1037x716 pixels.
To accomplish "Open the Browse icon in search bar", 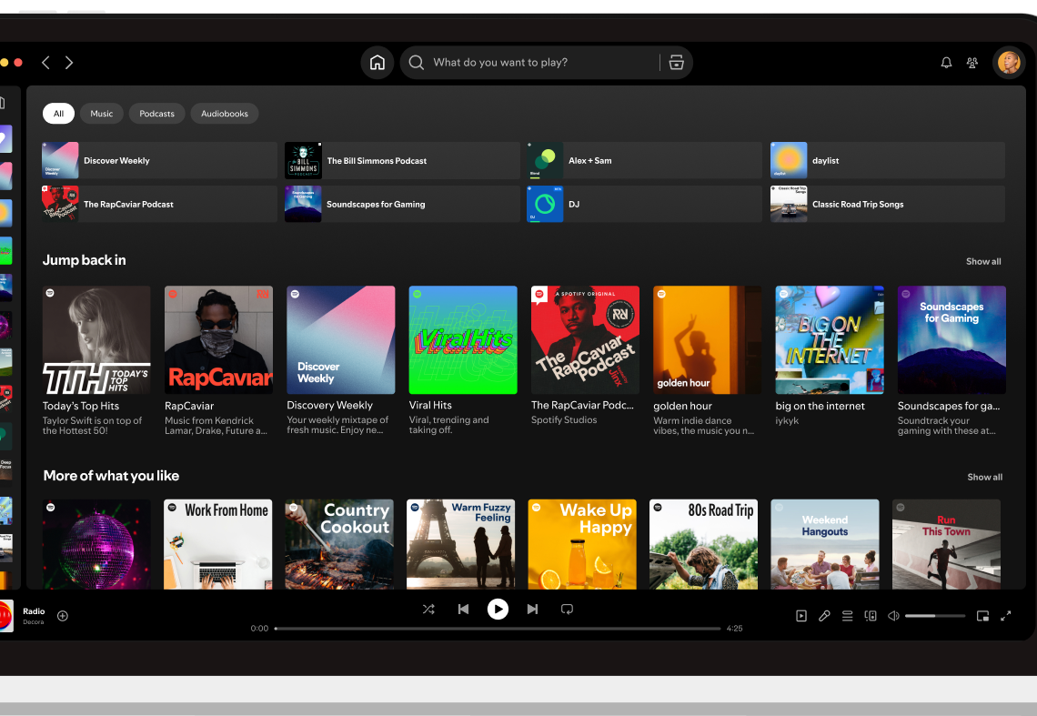I will pos(676,62).
